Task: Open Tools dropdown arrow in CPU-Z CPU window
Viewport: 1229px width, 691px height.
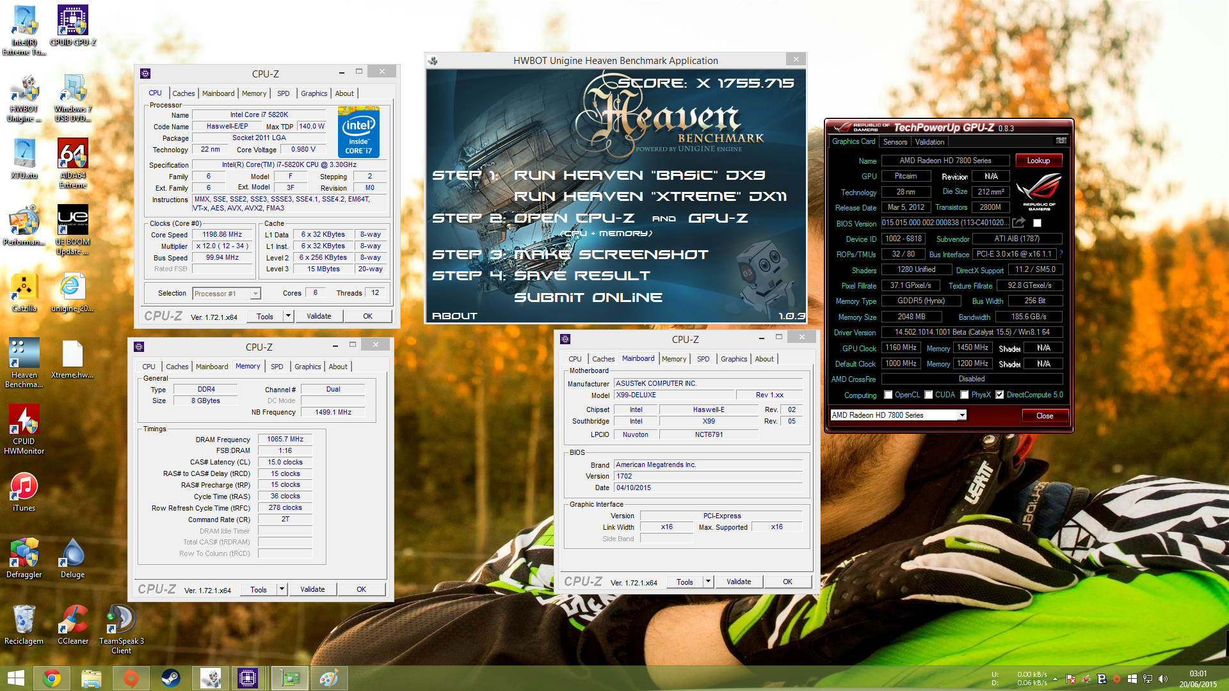Action: (288, 316)
